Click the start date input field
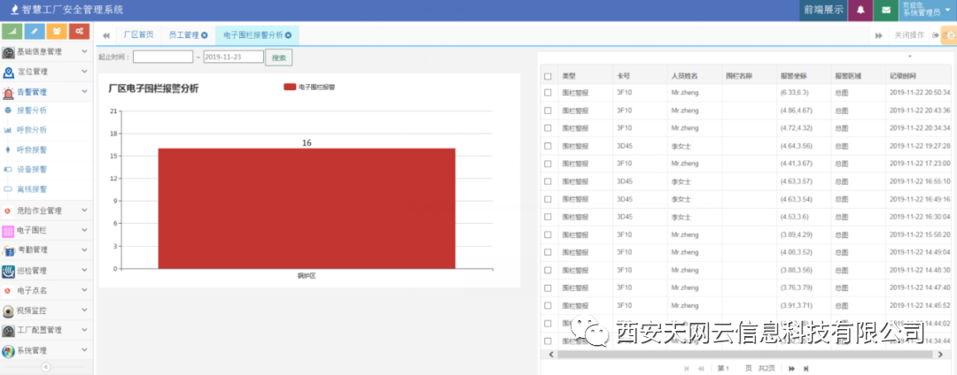 coord(163,57)
